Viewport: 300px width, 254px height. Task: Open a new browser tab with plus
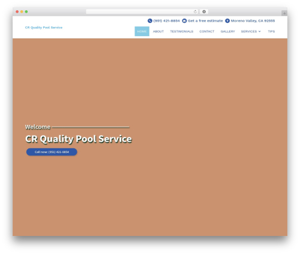pos(284,13)
